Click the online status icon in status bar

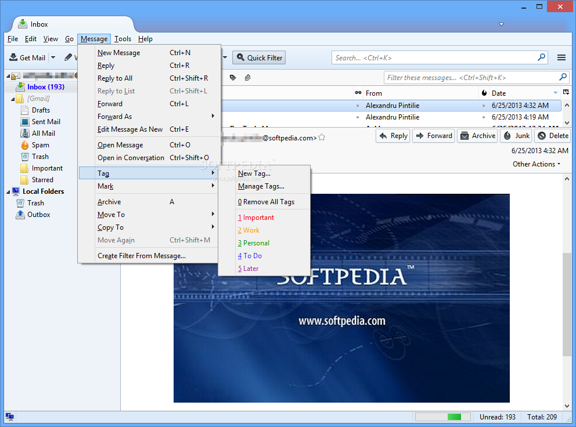[9, 417]
